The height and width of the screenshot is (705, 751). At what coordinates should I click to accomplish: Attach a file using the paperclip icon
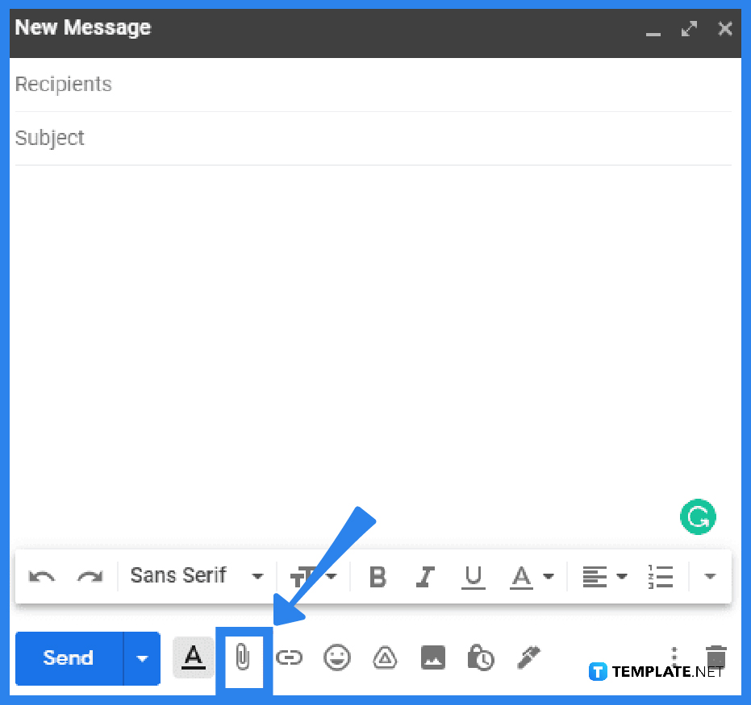[243, 658]
